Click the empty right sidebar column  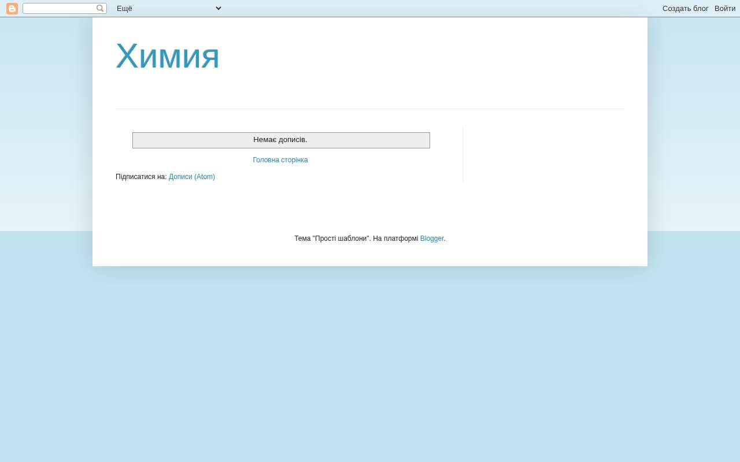543,154
